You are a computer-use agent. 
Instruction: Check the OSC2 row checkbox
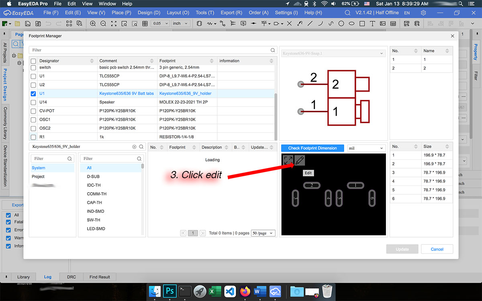(33, 128)
